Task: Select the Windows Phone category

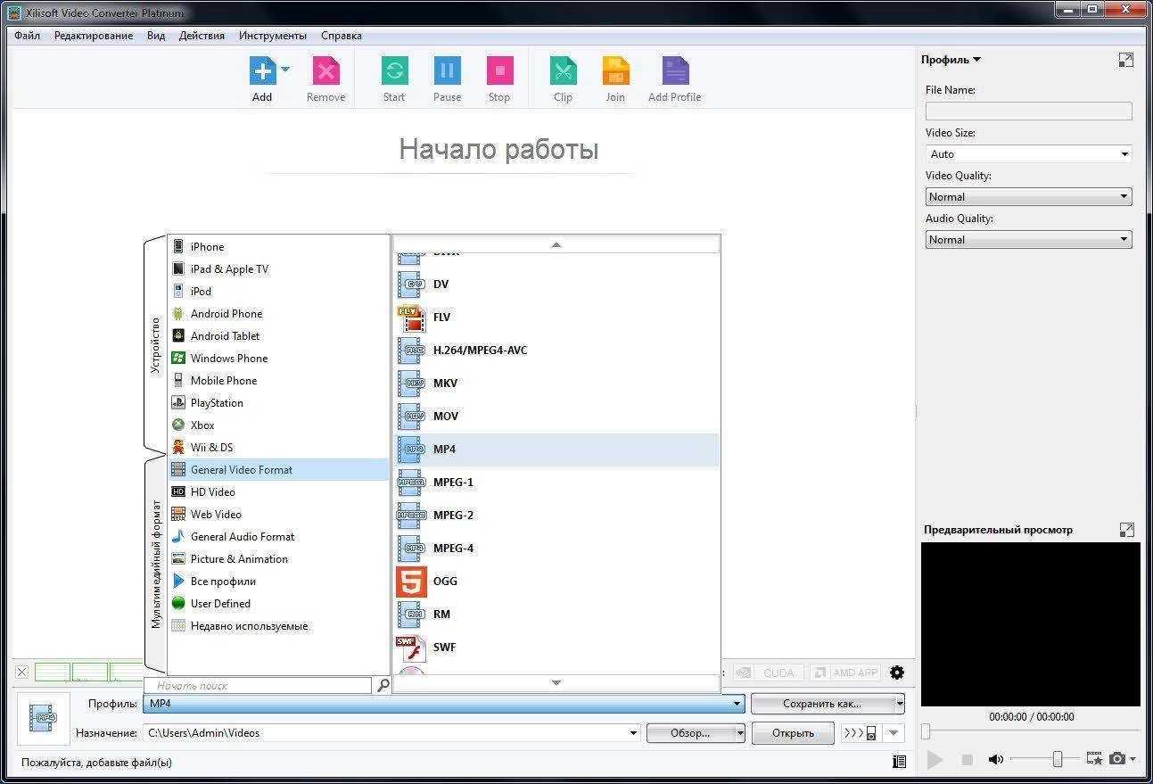Action: pyautogui.click(x=278, y=359)
